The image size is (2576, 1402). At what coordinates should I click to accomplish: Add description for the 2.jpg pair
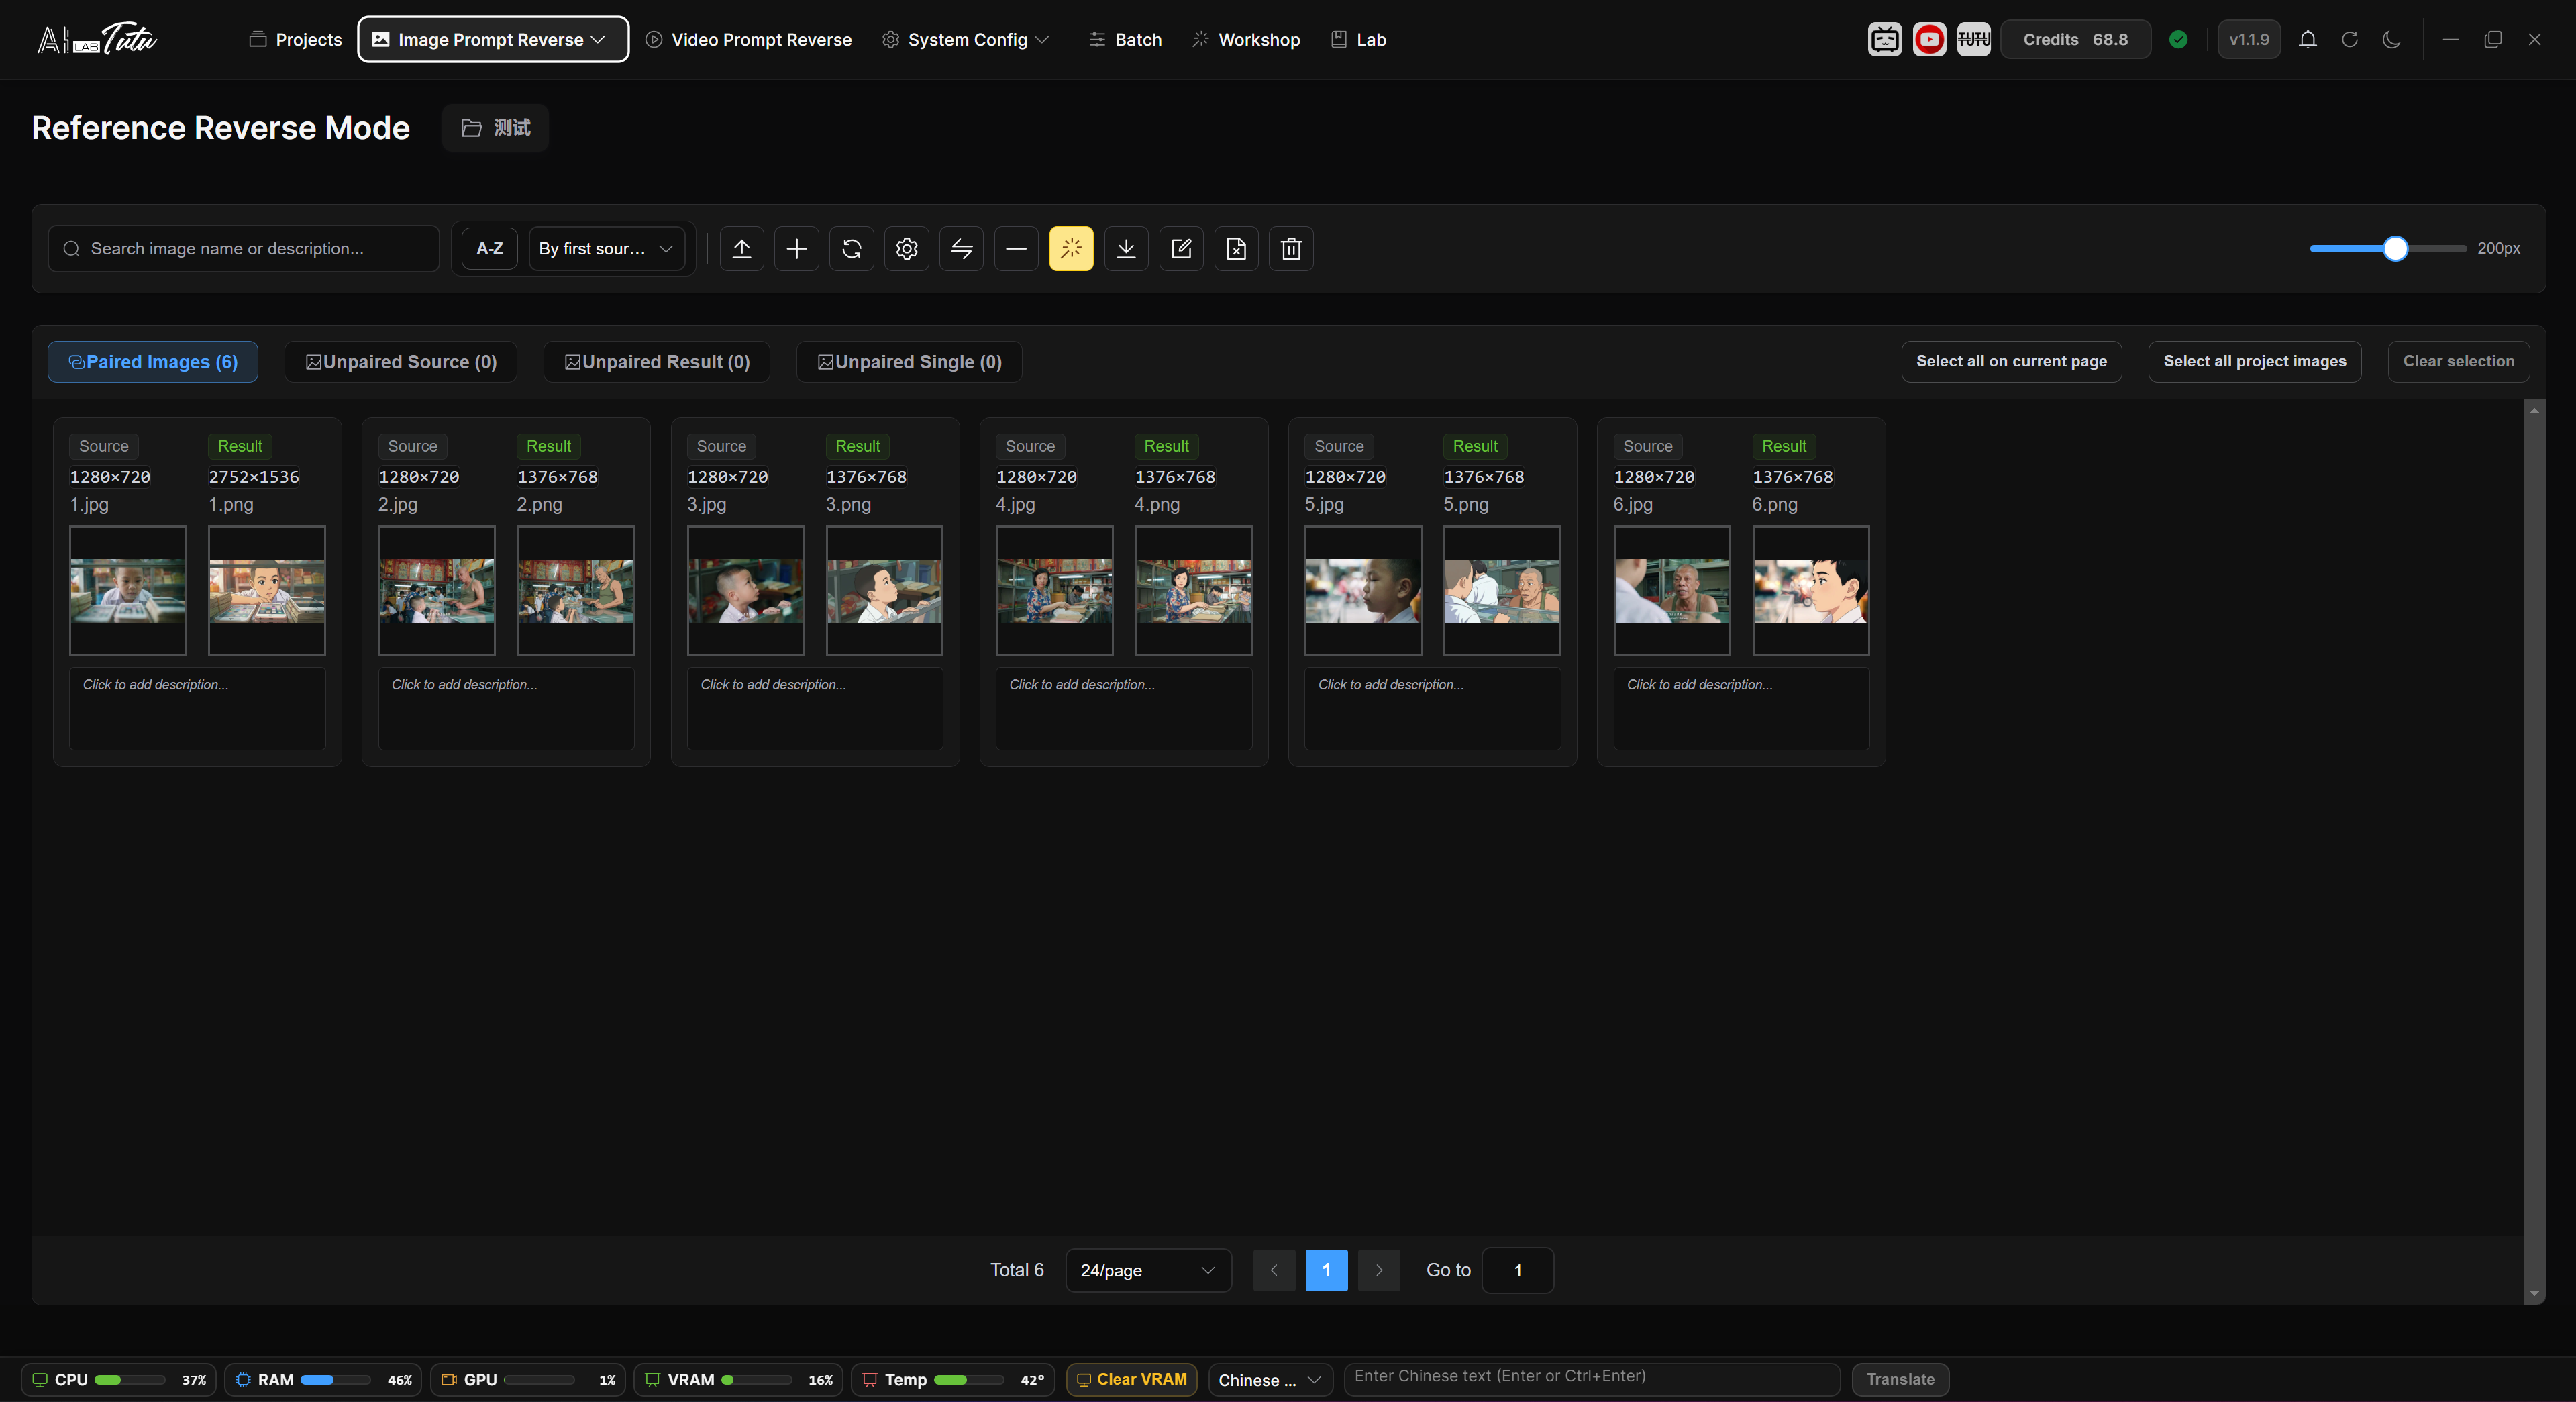(x=506, y=708)
